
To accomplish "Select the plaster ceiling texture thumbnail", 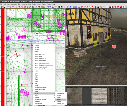I will pyautogui.click(x=74, y=96).
